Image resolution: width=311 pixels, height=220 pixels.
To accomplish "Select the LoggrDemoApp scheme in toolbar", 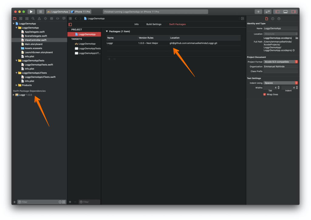I will click(58, 12).
